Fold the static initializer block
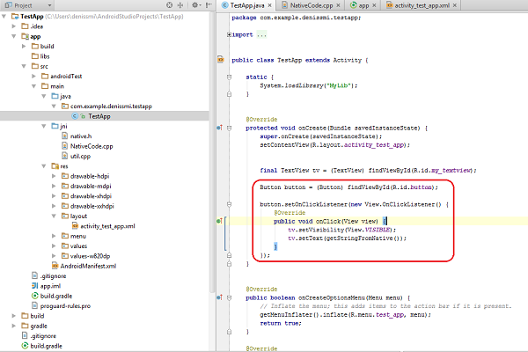The image size is (528, 352). coord(230,77)
